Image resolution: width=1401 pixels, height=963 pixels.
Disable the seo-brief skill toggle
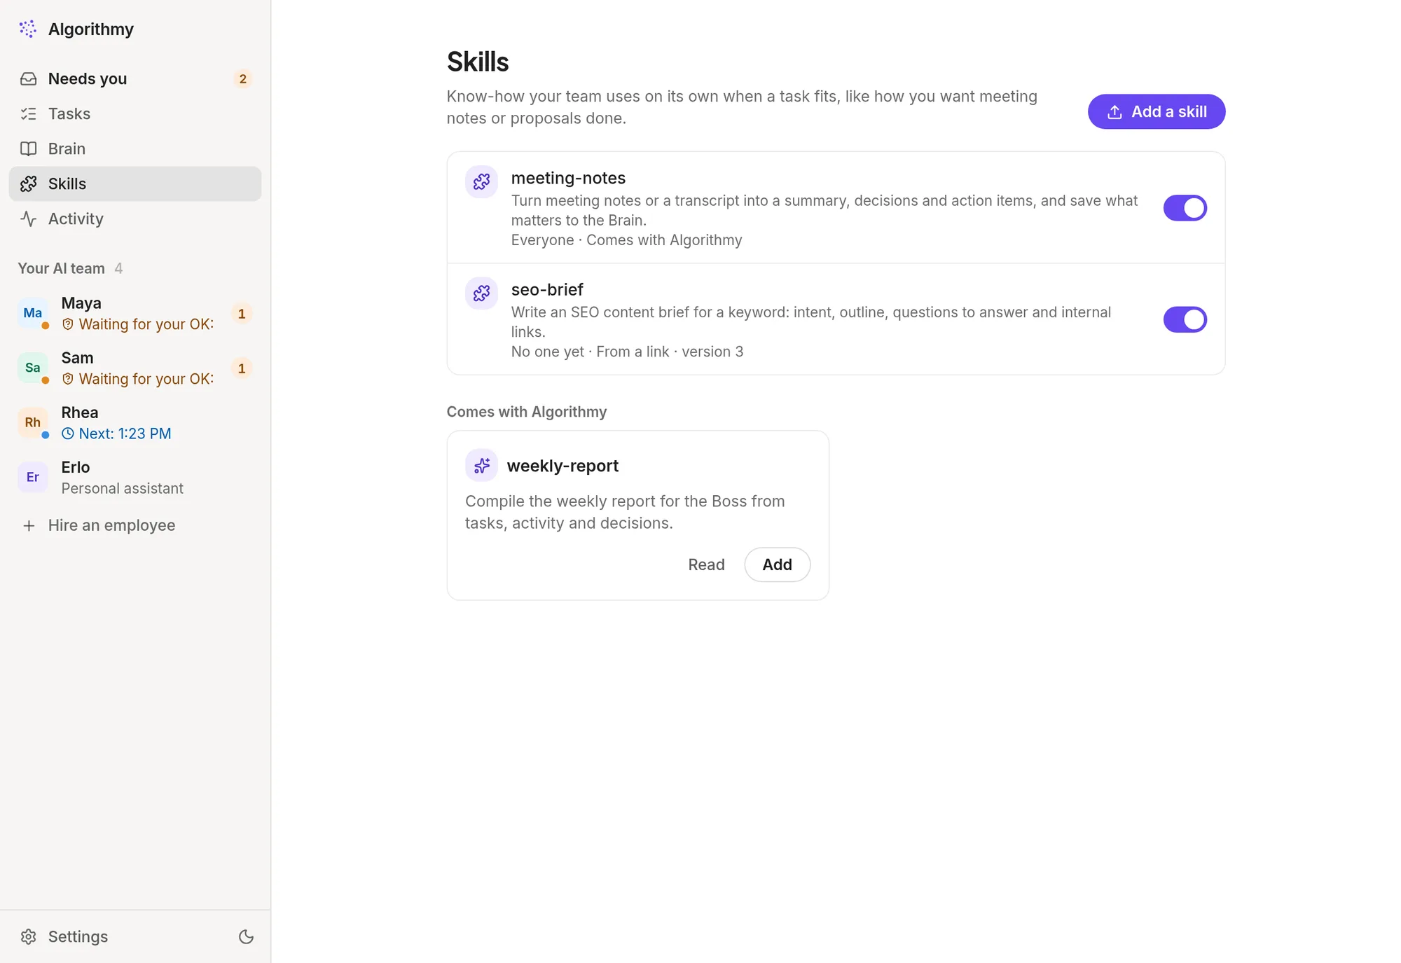pos(1185,319)
